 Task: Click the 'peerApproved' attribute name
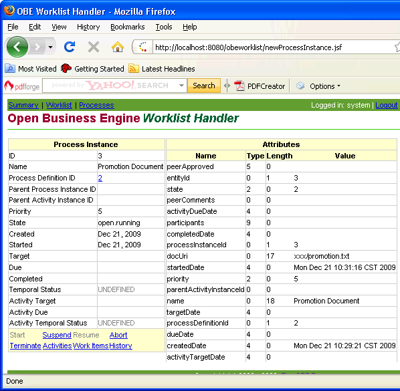coord(191,166)
